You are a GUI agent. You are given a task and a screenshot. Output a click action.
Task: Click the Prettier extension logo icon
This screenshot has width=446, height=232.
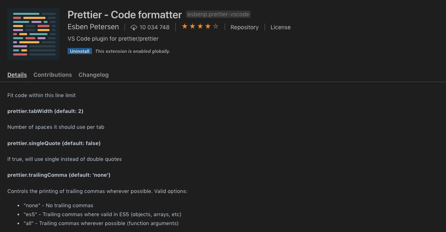[33, 34]
